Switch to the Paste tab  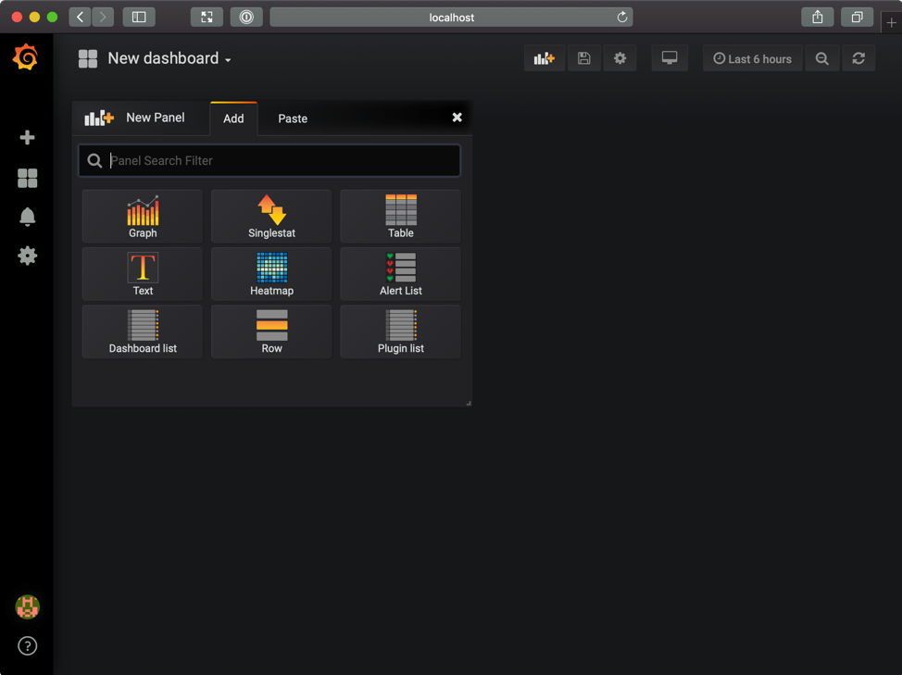(293, 119)
